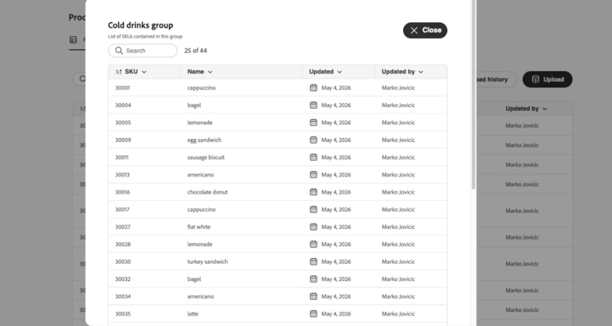Select the lemonade name in row 30028
612x326 pixels.
[200, 244]
